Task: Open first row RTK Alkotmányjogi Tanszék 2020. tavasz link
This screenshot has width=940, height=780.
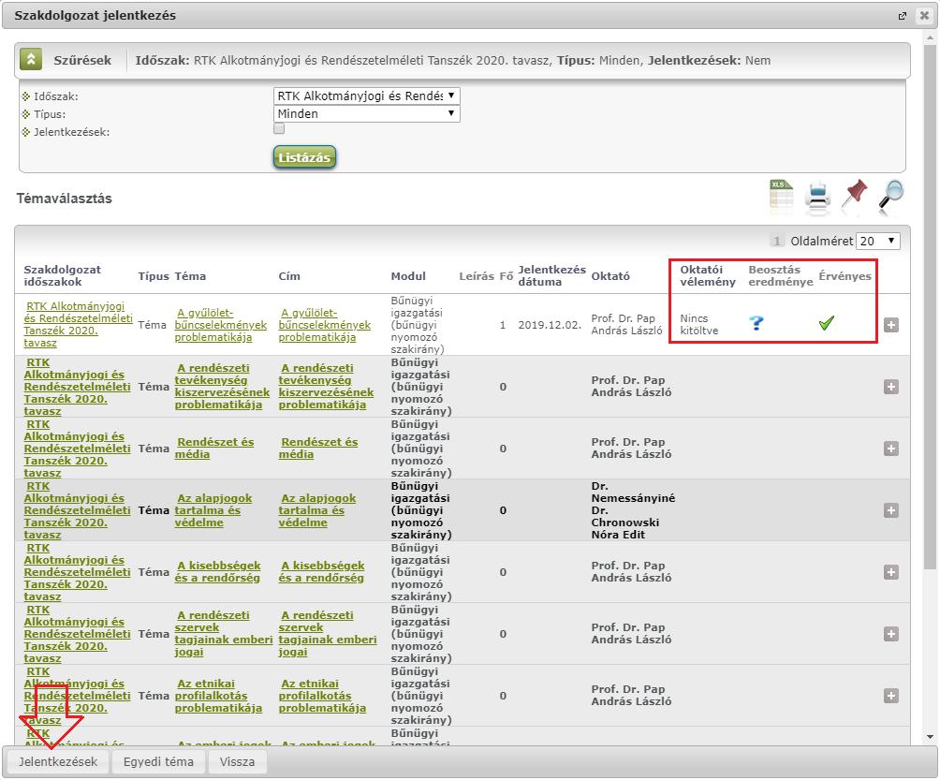Action: click(78, 324)
